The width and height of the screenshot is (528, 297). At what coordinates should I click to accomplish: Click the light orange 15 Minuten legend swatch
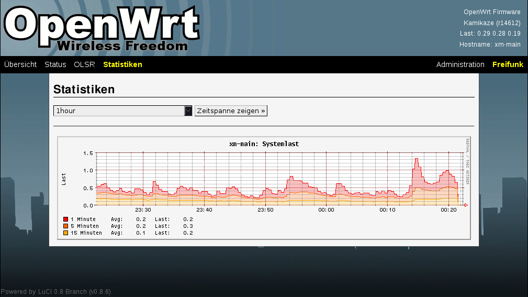(x=66, y=233)
